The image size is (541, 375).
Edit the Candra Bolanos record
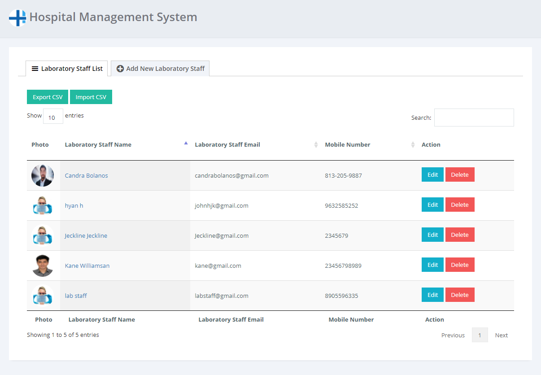point(432,175)
